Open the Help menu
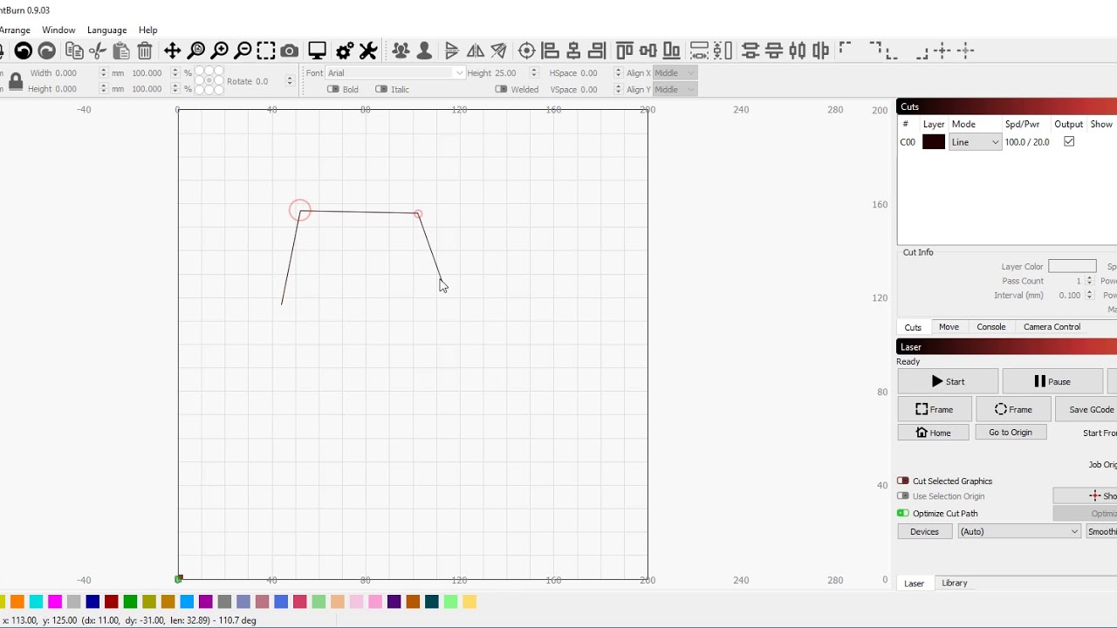 pyautogui.click(x=148, y=30)
